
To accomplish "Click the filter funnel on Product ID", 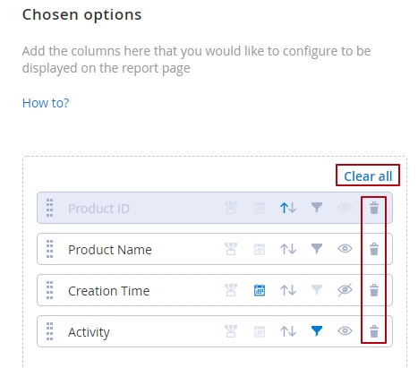I will 317,208.
